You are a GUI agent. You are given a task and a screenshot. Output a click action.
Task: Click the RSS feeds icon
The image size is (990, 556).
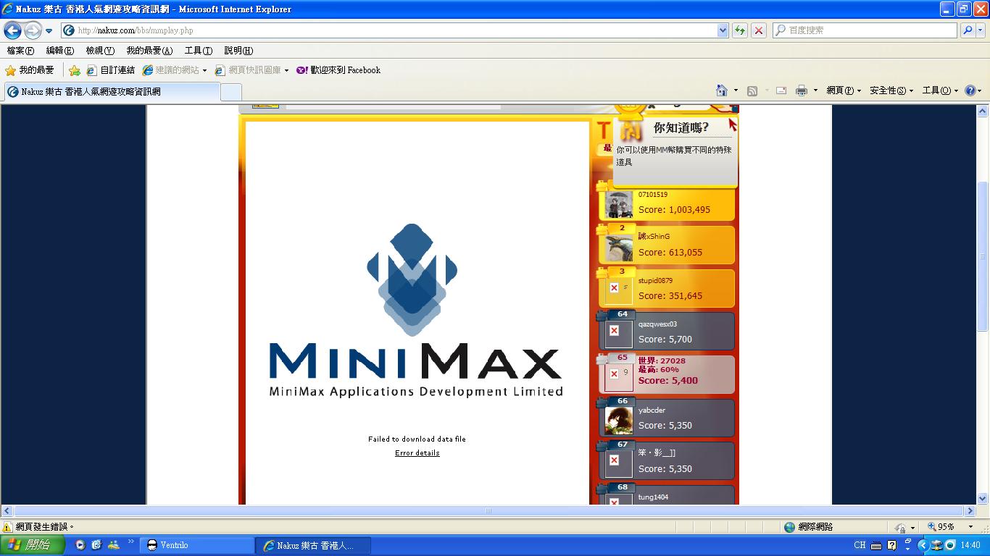pos(752,90)
